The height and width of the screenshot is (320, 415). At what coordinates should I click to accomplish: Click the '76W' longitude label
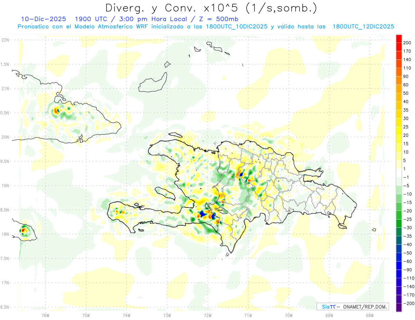45,315
